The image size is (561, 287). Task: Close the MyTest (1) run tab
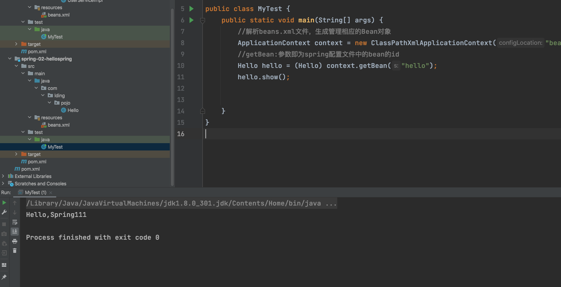51,193
